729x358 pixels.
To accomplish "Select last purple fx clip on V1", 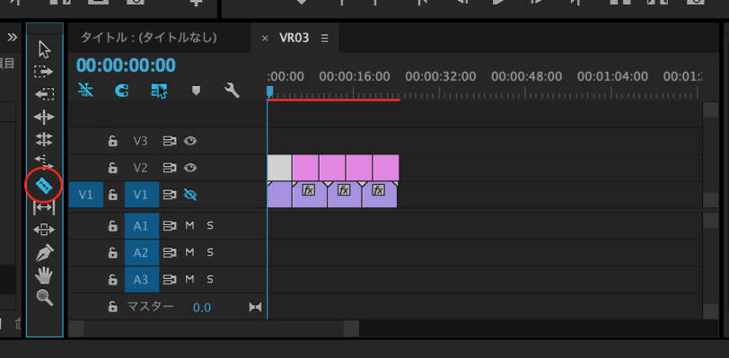I will (x=380, y=195).
